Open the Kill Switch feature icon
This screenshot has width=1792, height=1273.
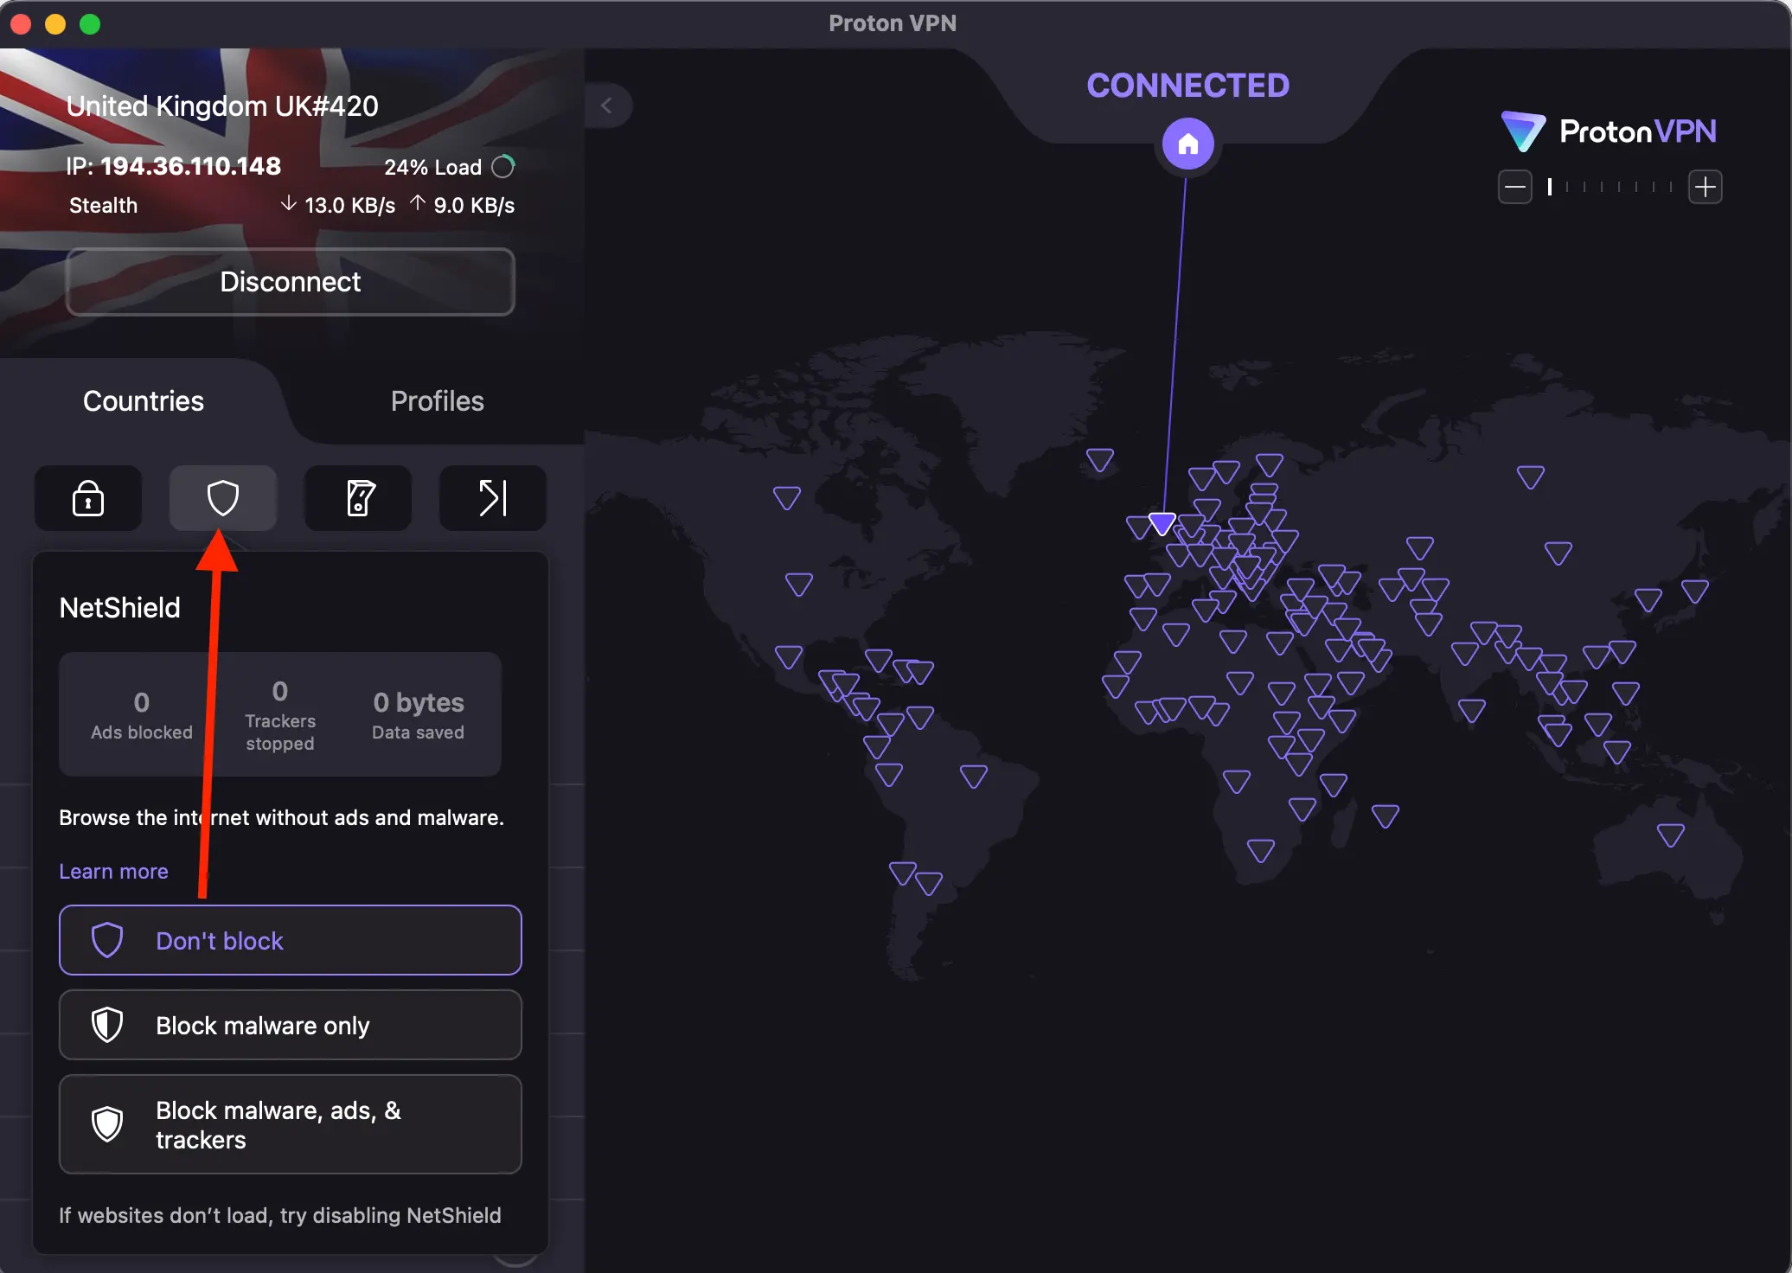point(357,498)
